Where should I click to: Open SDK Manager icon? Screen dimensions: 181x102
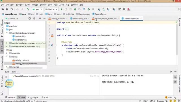pos(108,9)
